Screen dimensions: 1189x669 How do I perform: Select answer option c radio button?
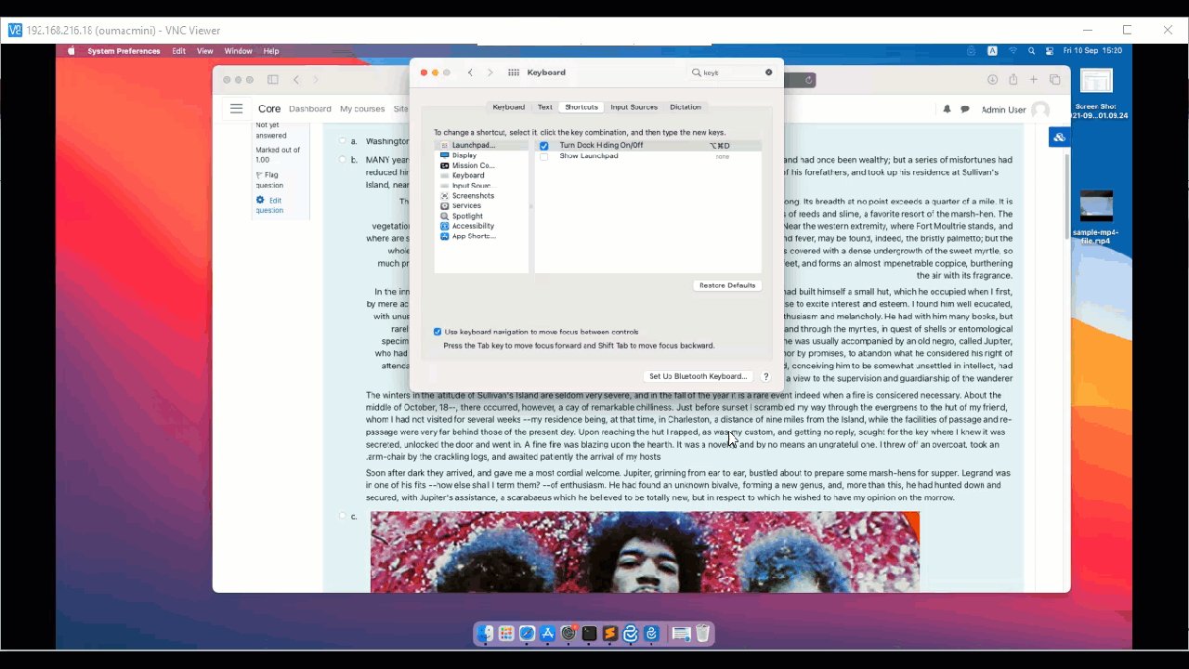coord(342,516)
